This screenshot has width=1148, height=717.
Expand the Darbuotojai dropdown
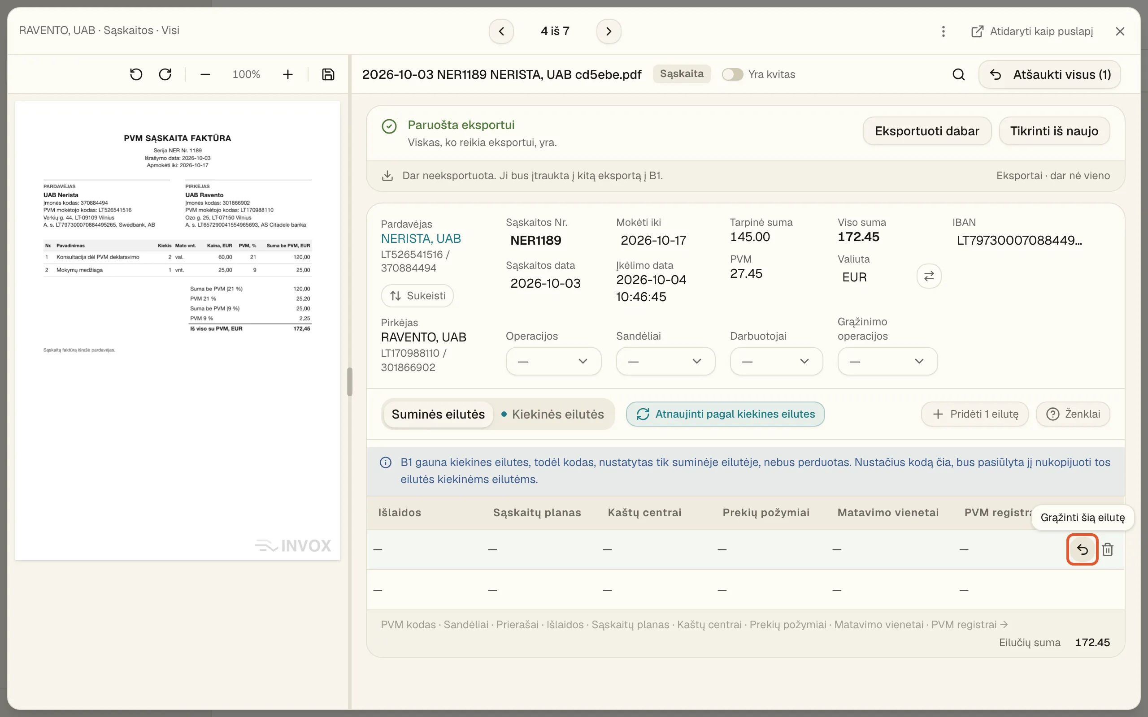[x=776, y=361]
